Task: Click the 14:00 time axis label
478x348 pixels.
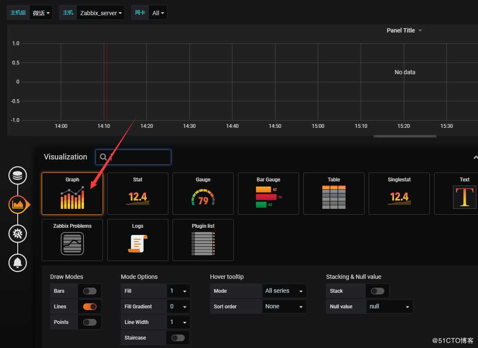Action: (x=61, y=126)
